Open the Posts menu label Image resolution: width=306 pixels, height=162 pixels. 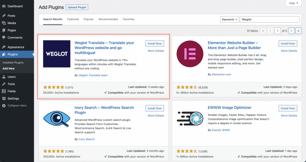11,16
